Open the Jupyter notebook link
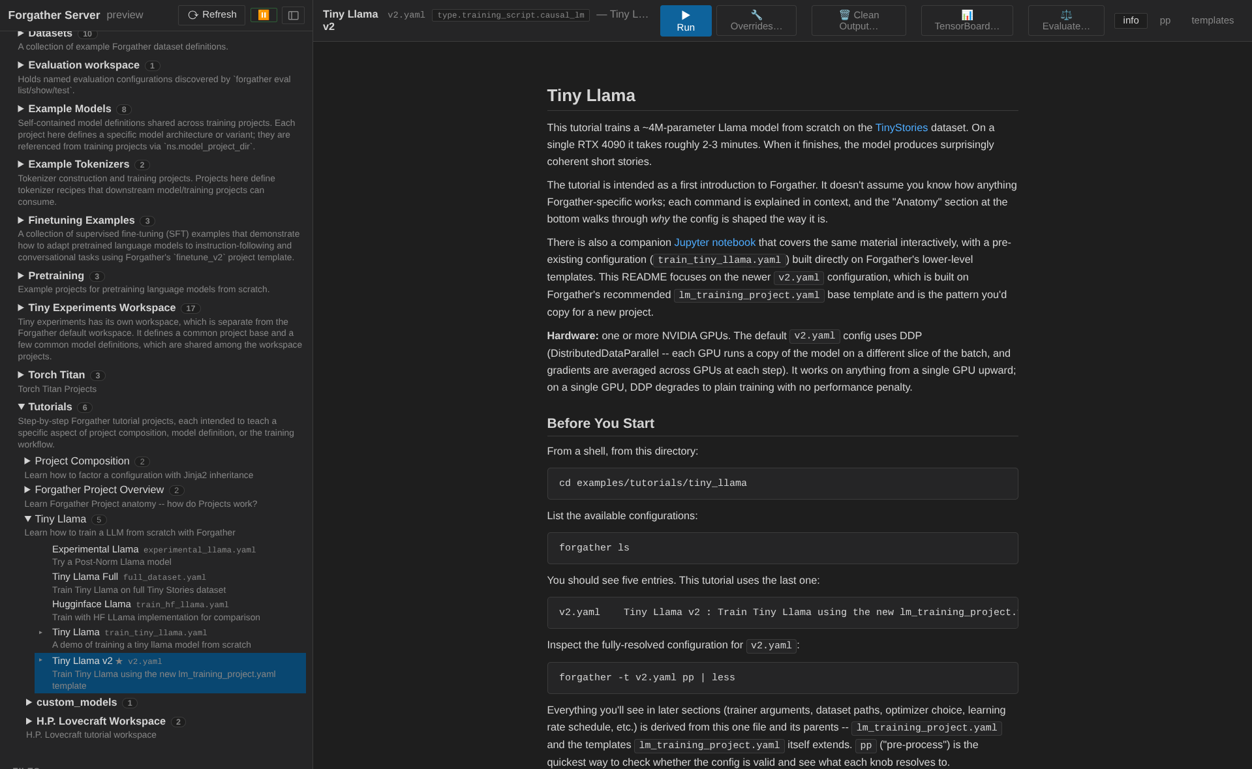 coord(714,243)
